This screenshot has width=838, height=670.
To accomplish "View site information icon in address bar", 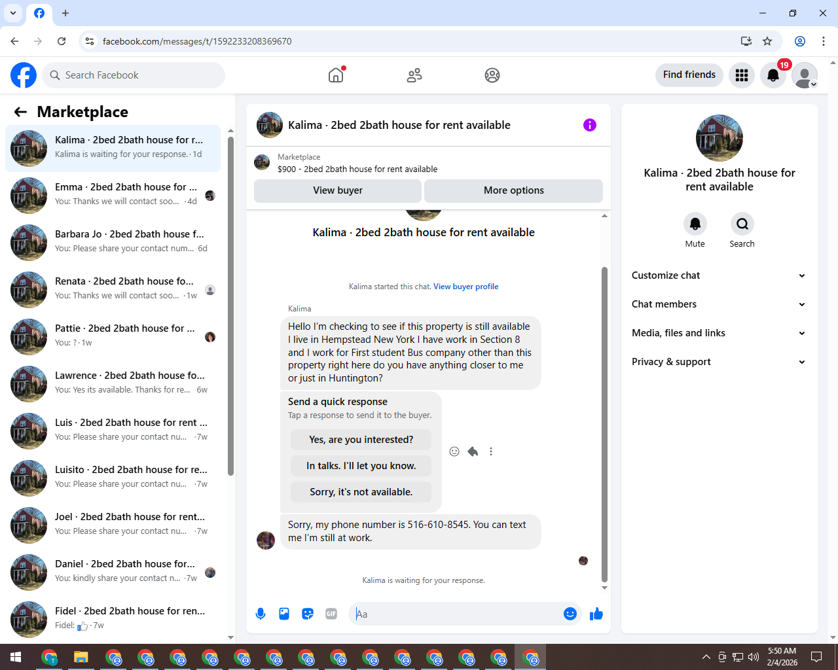I will tap(90, 41).
